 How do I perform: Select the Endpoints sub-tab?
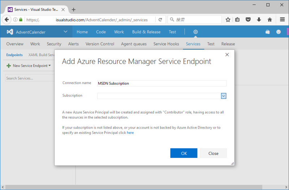14,55
